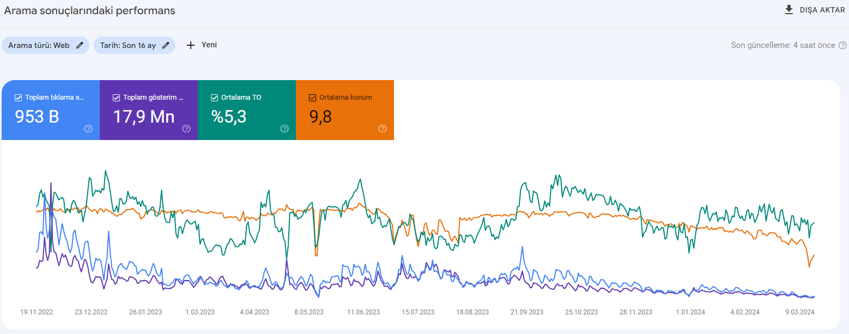Click the DIŞA AKTAR export button
The width and height of the screenshot is (849, 334).
[815, 10]
